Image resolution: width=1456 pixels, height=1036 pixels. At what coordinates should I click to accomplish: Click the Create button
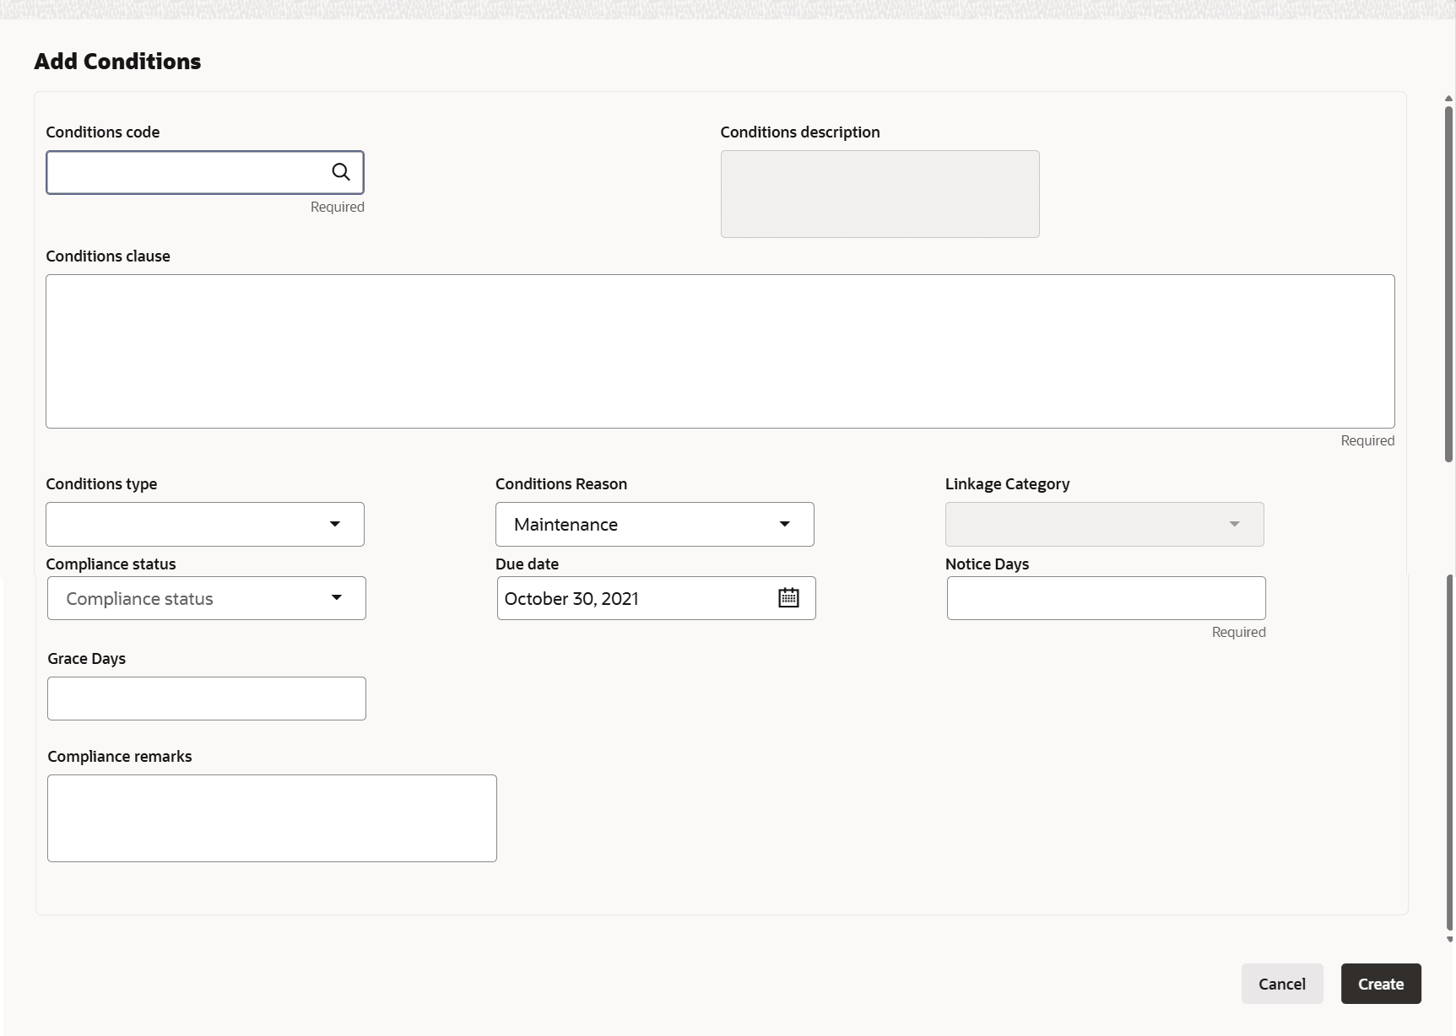click(x=1381, y=984)
